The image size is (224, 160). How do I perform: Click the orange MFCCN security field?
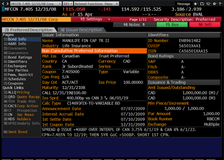click(x=36, y=19)
